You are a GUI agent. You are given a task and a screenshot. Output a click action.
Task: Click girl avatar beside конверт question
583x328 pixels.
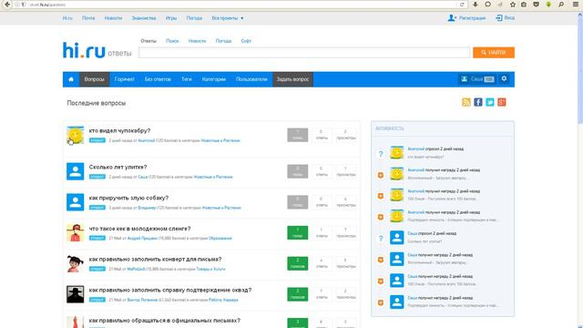pos(75,263)
